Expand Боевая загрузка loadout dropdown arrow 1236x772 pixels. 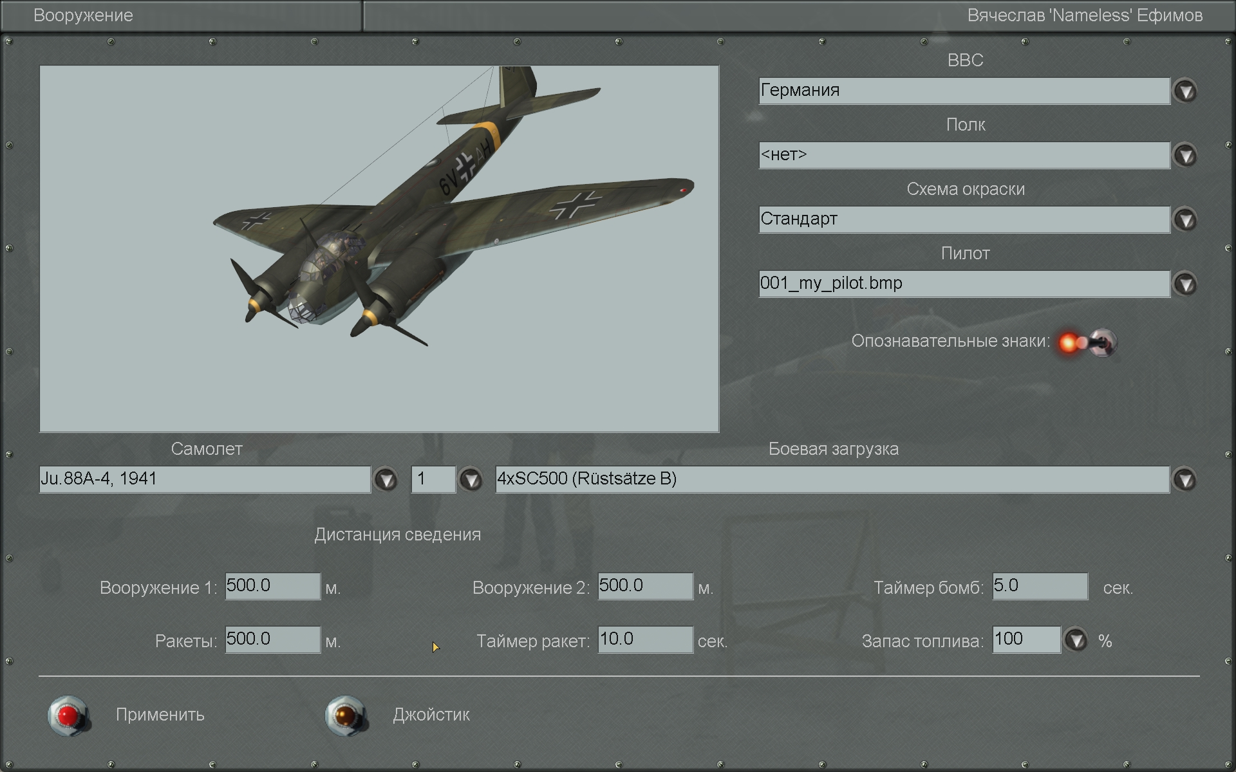1185,480
